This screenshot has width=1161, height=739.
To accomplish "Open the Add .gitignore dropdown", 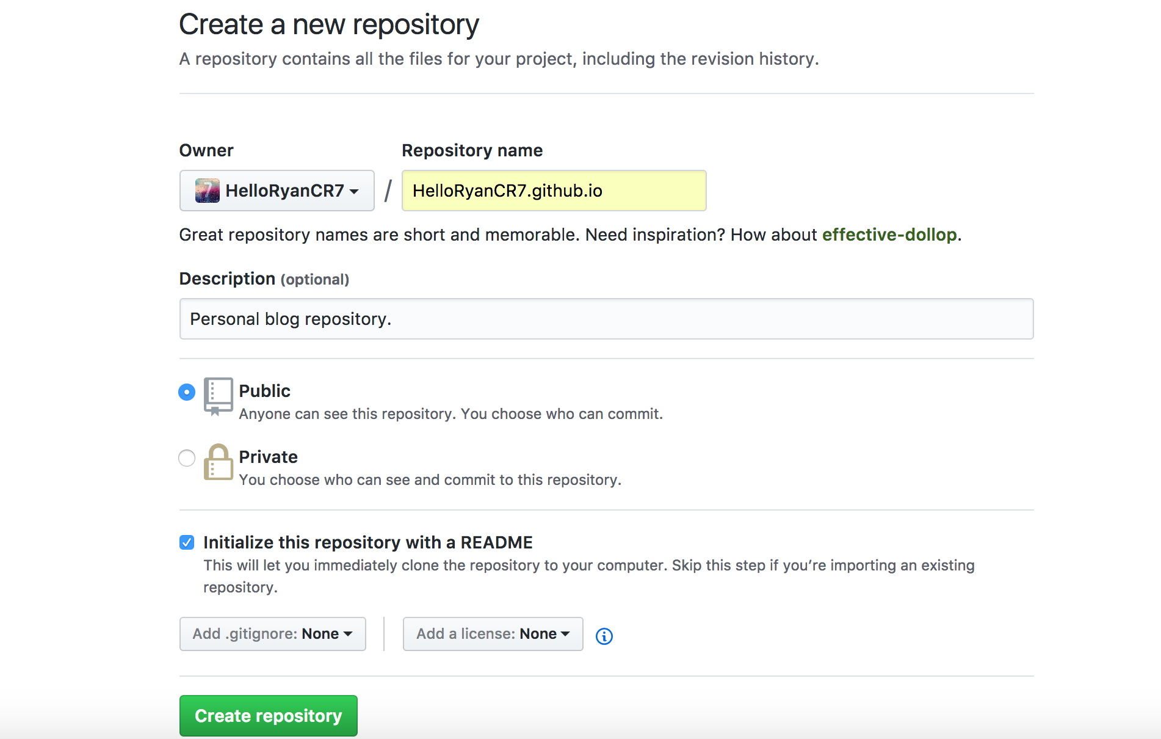I will coord(272,634).
